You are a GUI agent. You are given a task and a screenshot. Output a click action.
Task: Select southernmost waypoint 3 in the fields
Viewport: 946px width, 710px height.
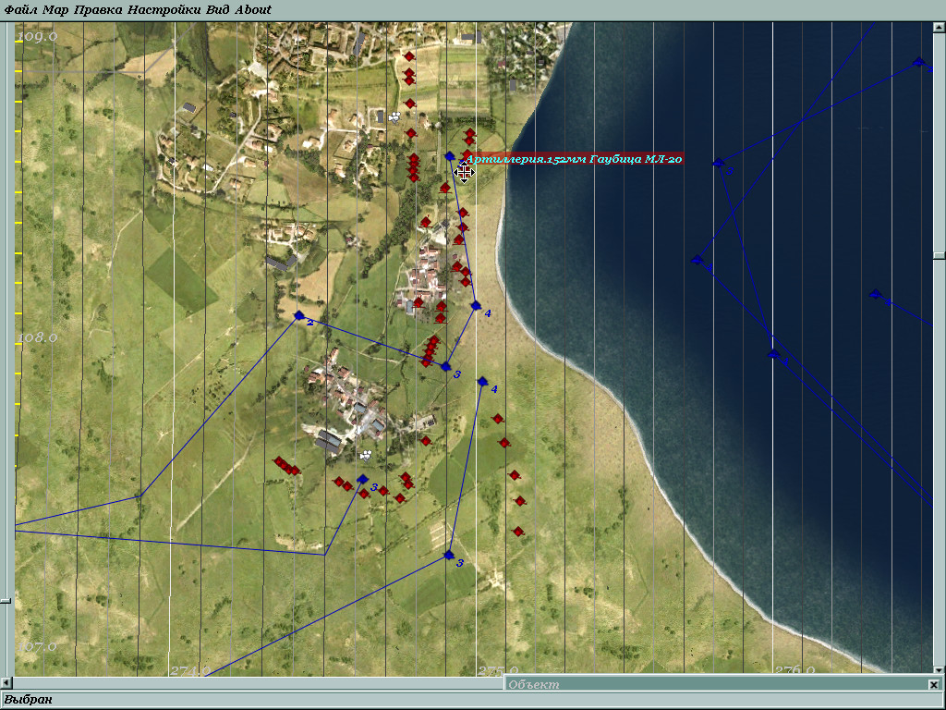pos(449,555)
